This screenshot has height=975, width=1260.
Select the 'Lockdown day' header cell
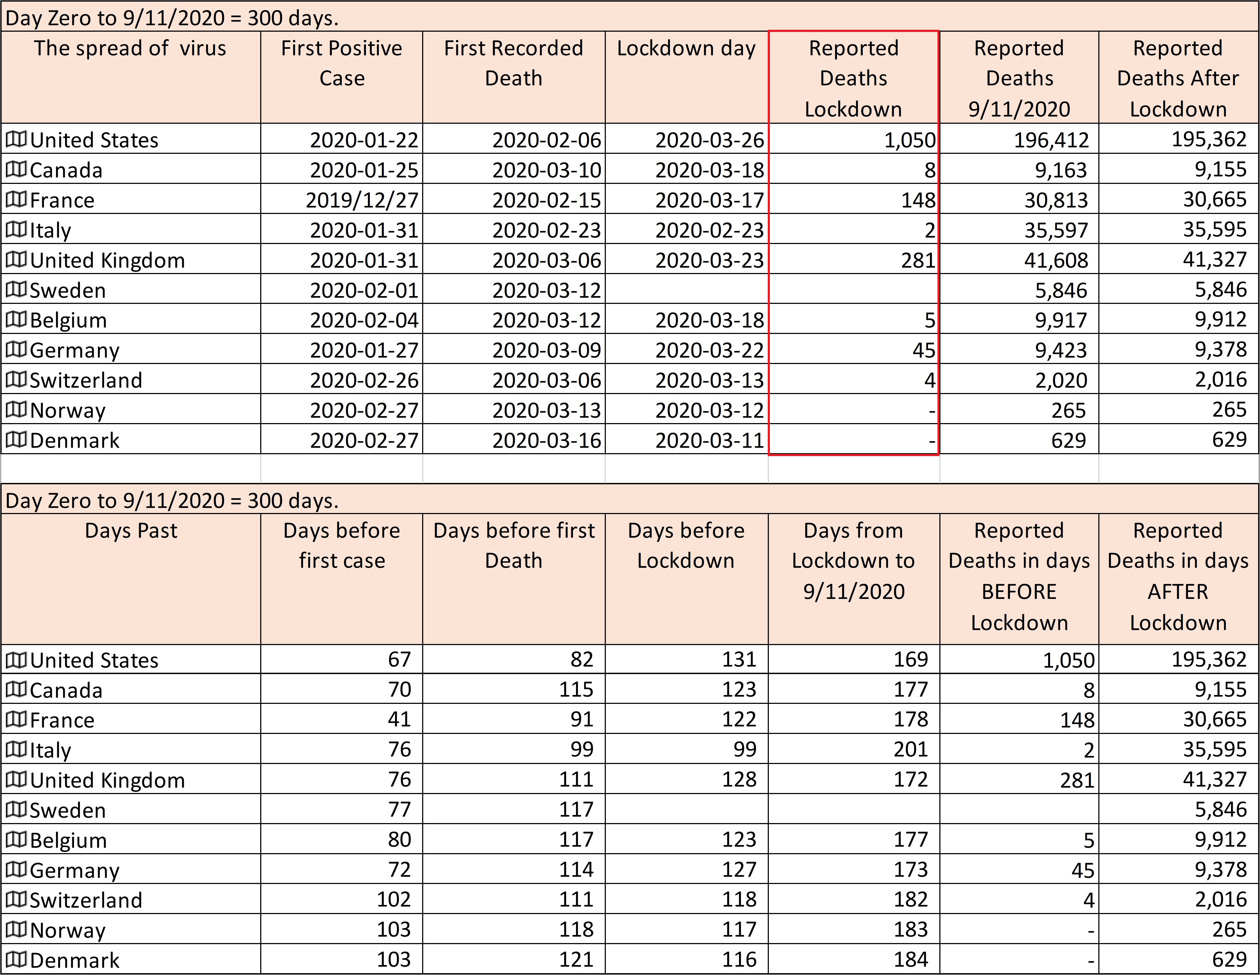point(687,77)
